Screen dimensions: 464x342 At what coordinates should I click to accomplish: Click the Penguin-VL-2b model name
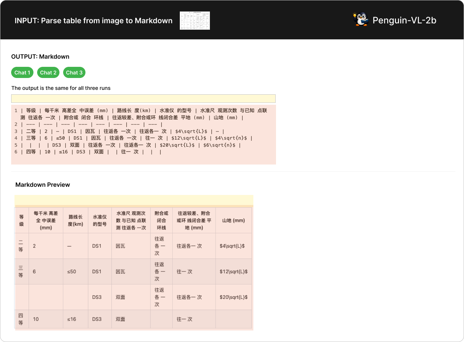pyautogui.click(x=404, y=20)
